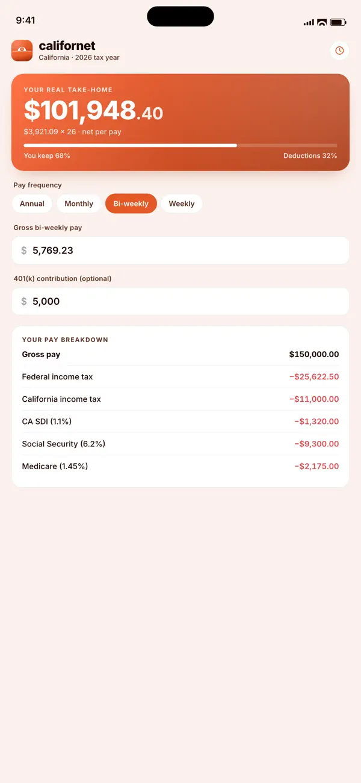361x783 pixels.
Task: Edit the gross bi-weekly pay amount 5,769.23
Action: (180, 251)
